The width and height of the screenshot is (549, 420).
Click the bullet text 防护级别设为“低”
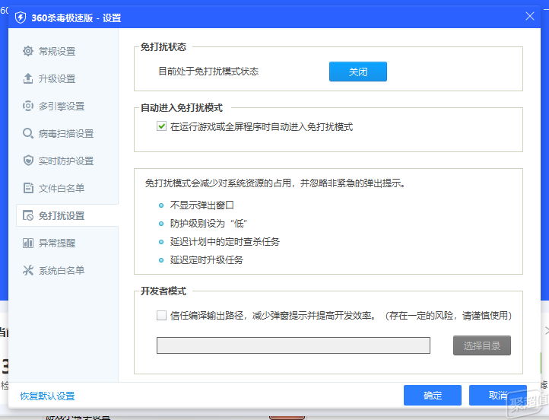[208, 223]
